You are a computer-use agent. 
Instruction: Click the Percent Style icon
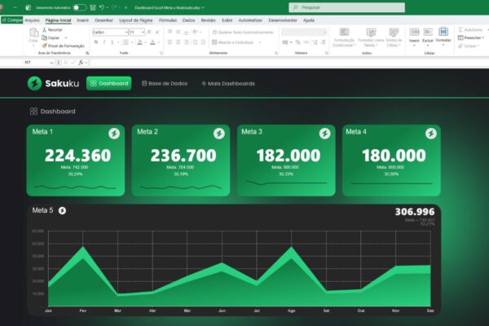(x=297, y=42)
